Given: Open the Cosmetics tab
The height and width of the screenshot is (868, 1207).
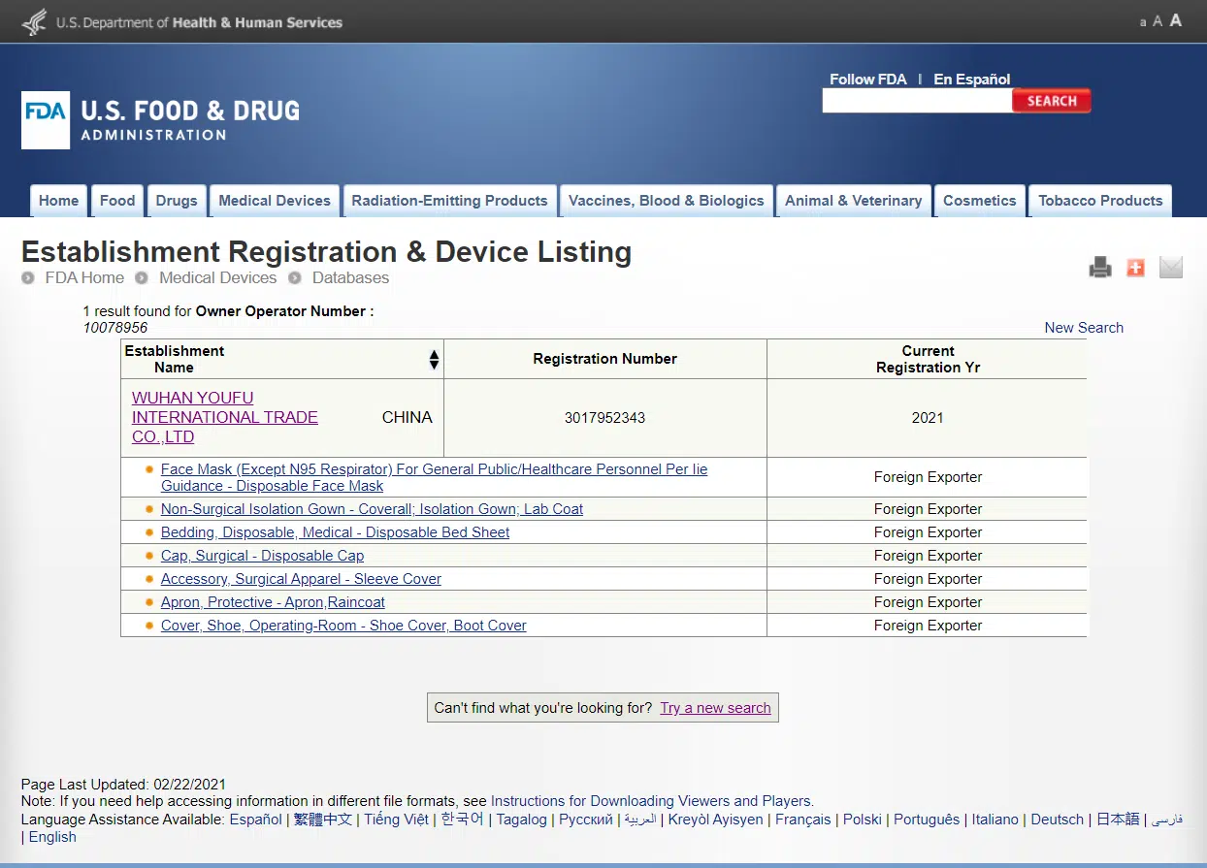Looking at the screenshot, I should (980, 201).
